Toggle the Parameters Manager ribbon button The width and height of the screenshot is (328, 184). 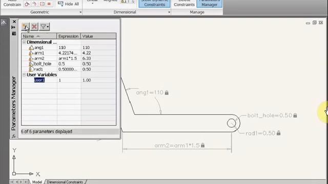tap(210, 4)
